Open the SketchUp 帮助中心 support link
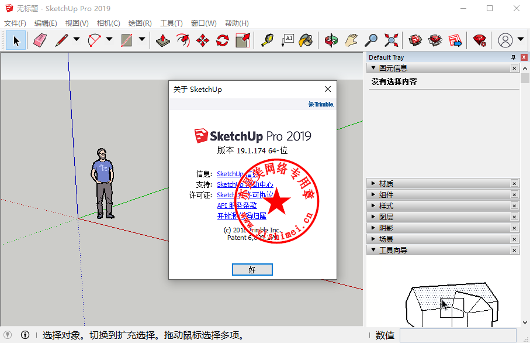This screenshot has width=530, height=343. [x=245, y=184]
